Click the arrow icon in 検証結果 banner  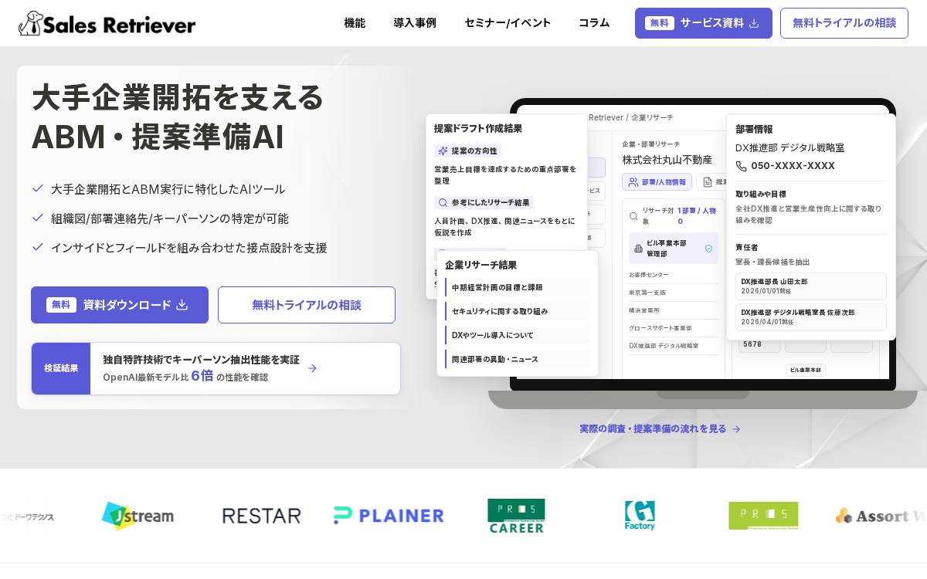(x=312, y=368)
